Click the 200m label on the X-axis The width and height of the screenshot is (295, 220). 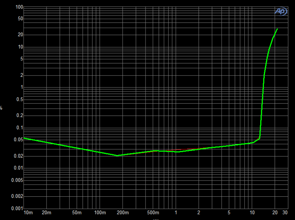click(123, 213)
